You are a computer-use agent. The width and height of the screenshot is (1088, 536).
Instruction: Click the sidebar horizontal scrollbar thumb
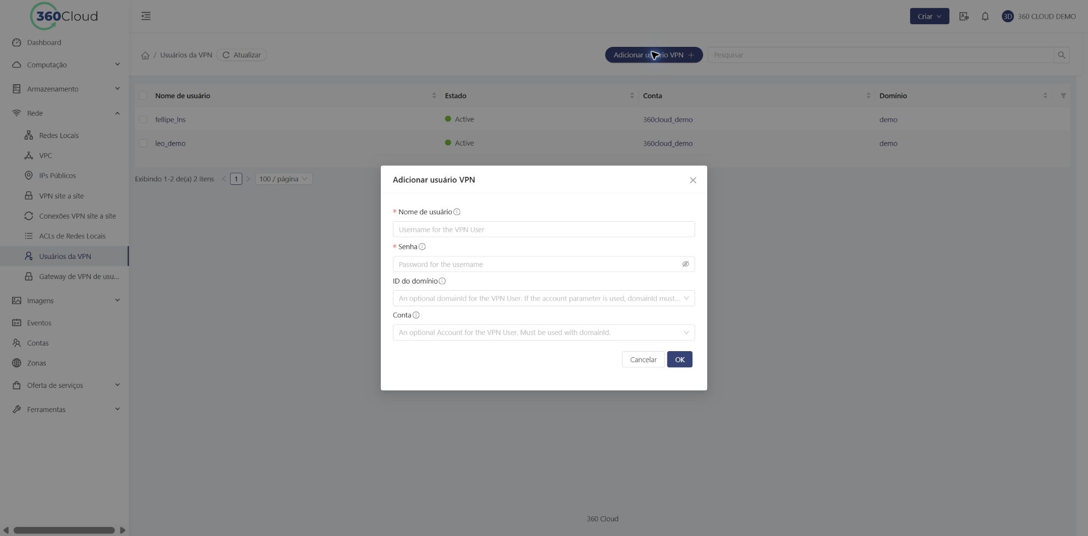pyautogui.click(x=64, y=530)
